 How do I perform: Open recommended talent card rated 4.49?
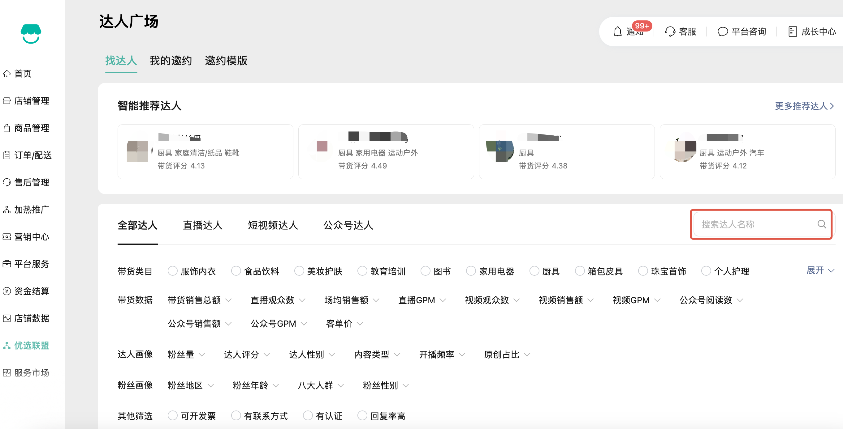coord(386,152)
